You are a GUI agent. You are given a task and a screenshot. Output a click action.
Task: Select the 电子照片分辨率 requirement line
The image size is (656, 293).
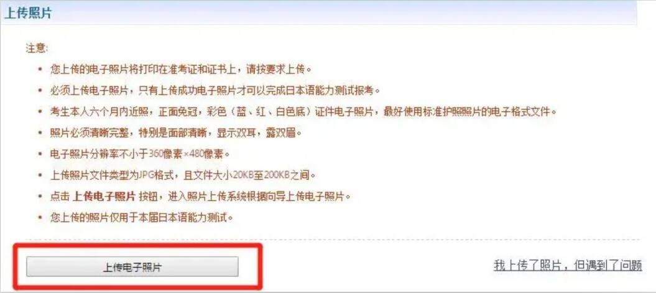tap(140, 154)
